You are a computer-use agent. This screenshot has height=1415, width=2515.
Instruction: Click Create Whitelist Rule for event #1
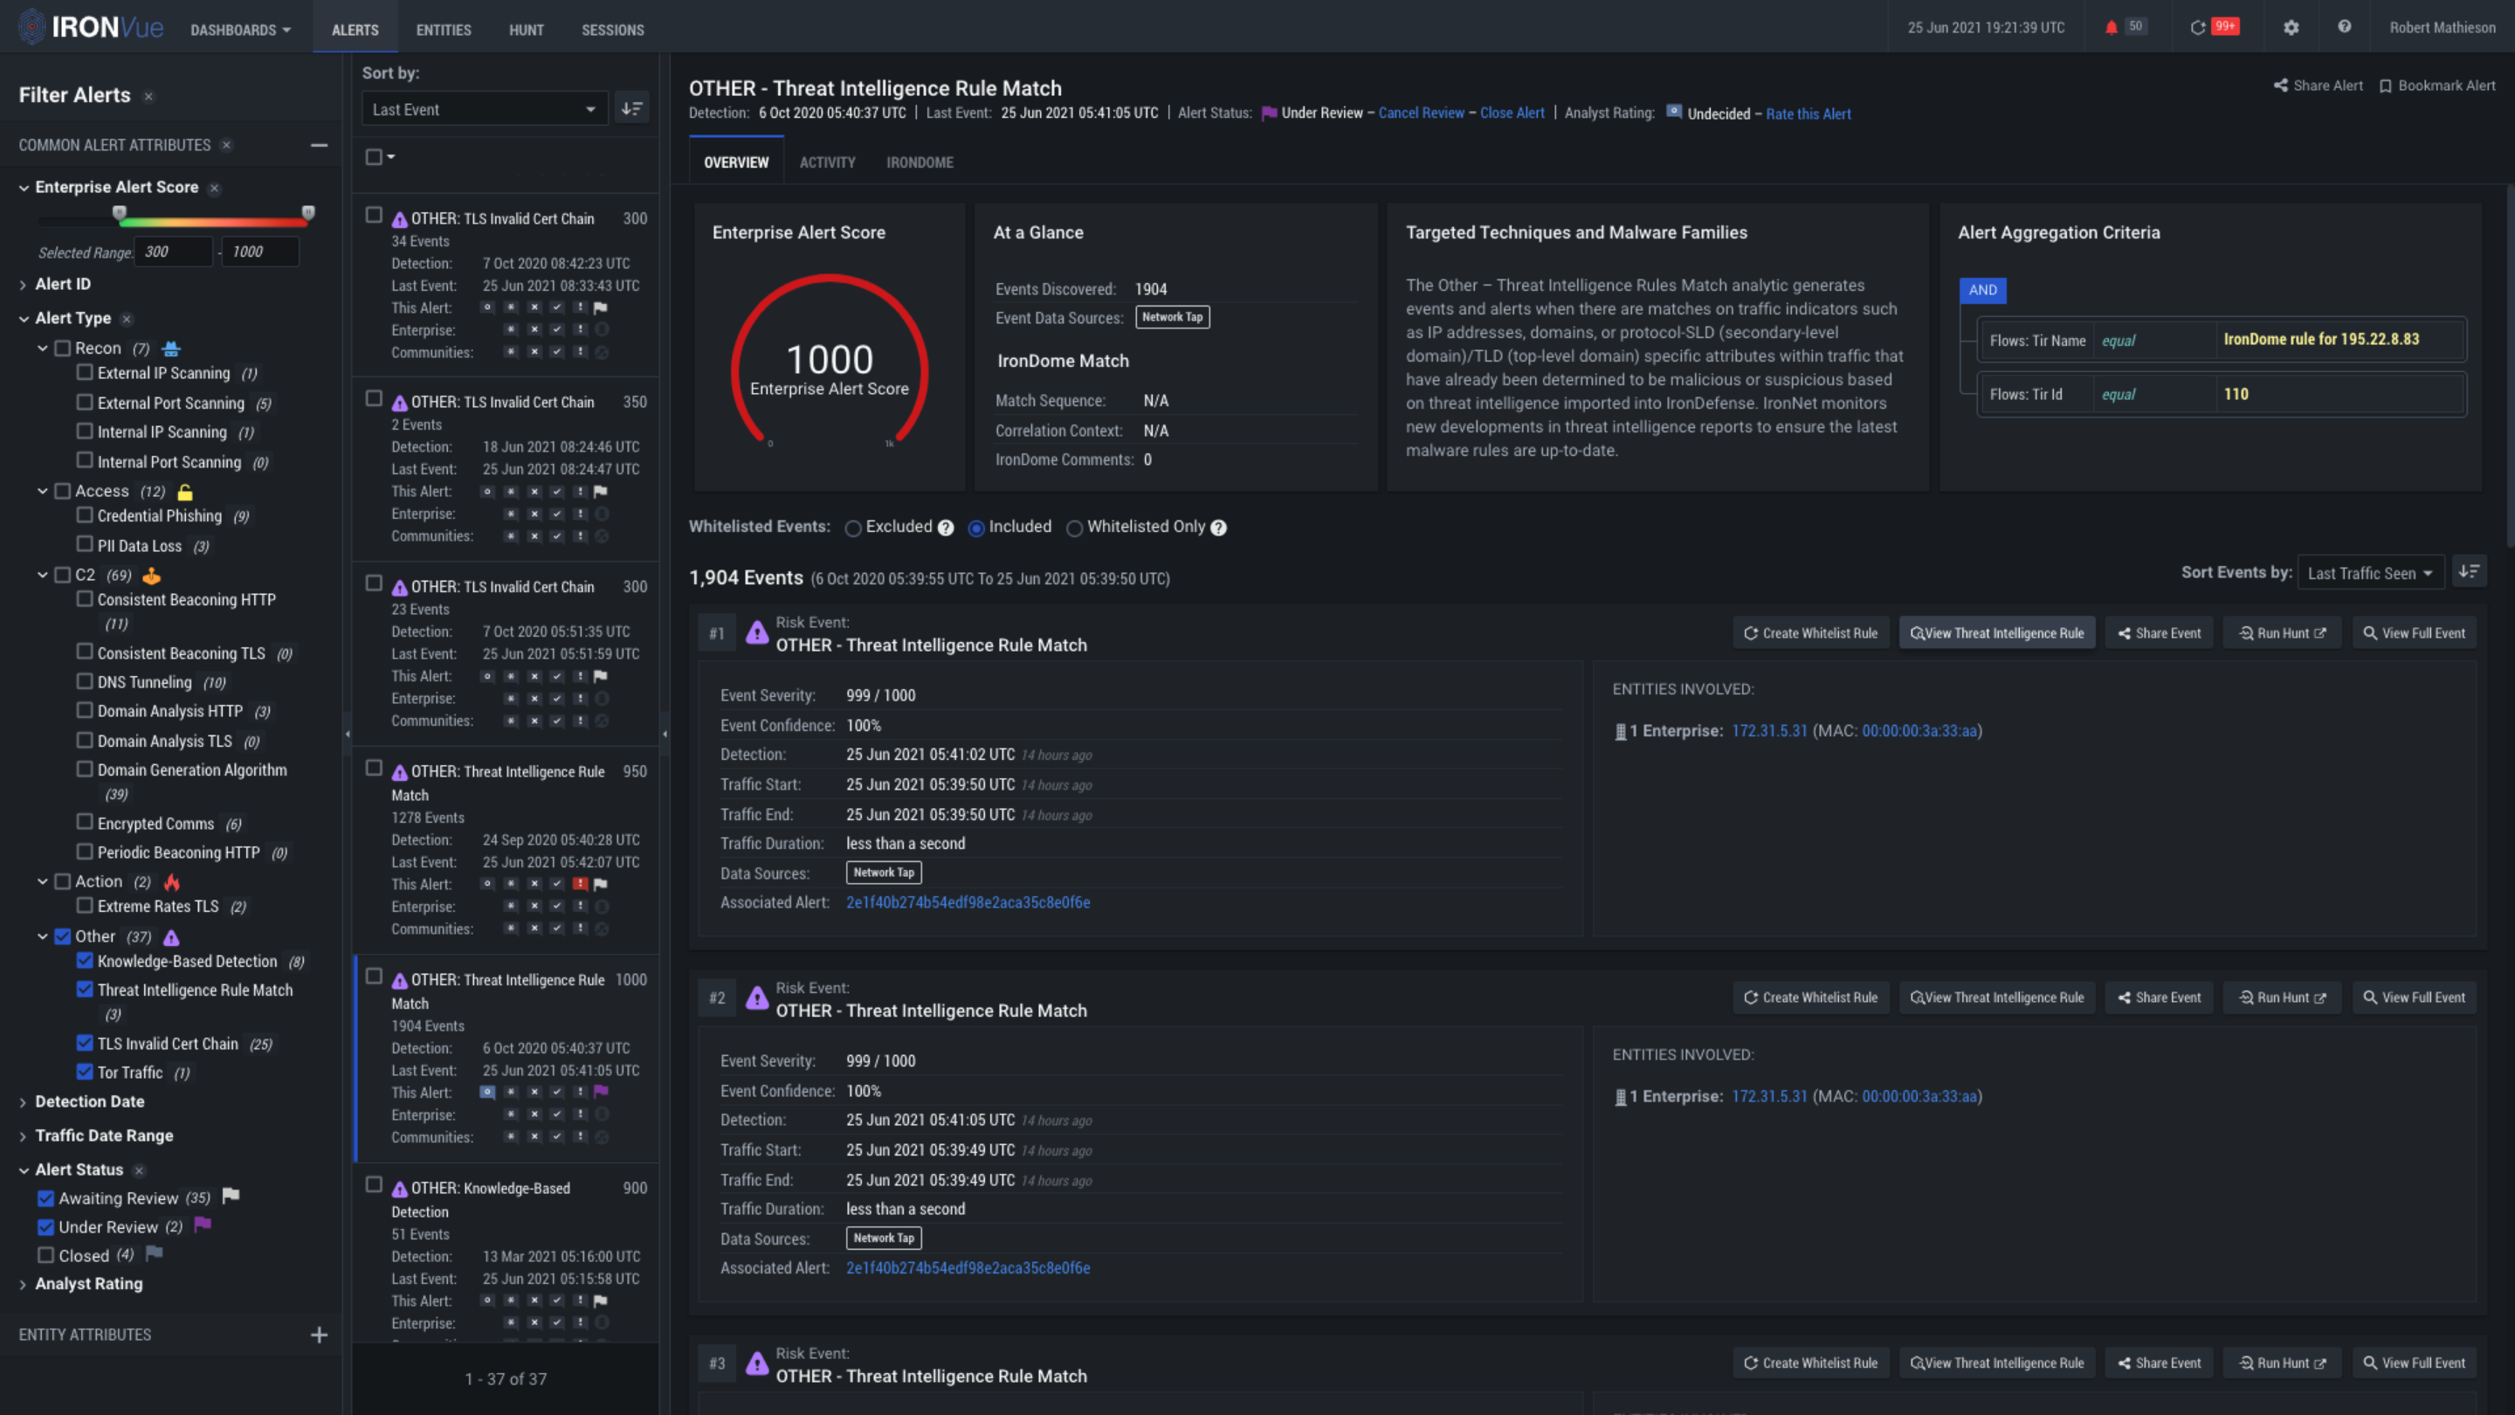pos(1811,632)
